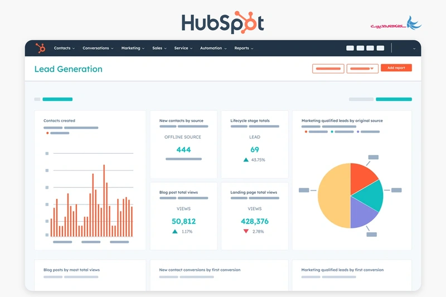Select the teal slice of the pie chart
446x297 pixels.
[x=370, y=197]
